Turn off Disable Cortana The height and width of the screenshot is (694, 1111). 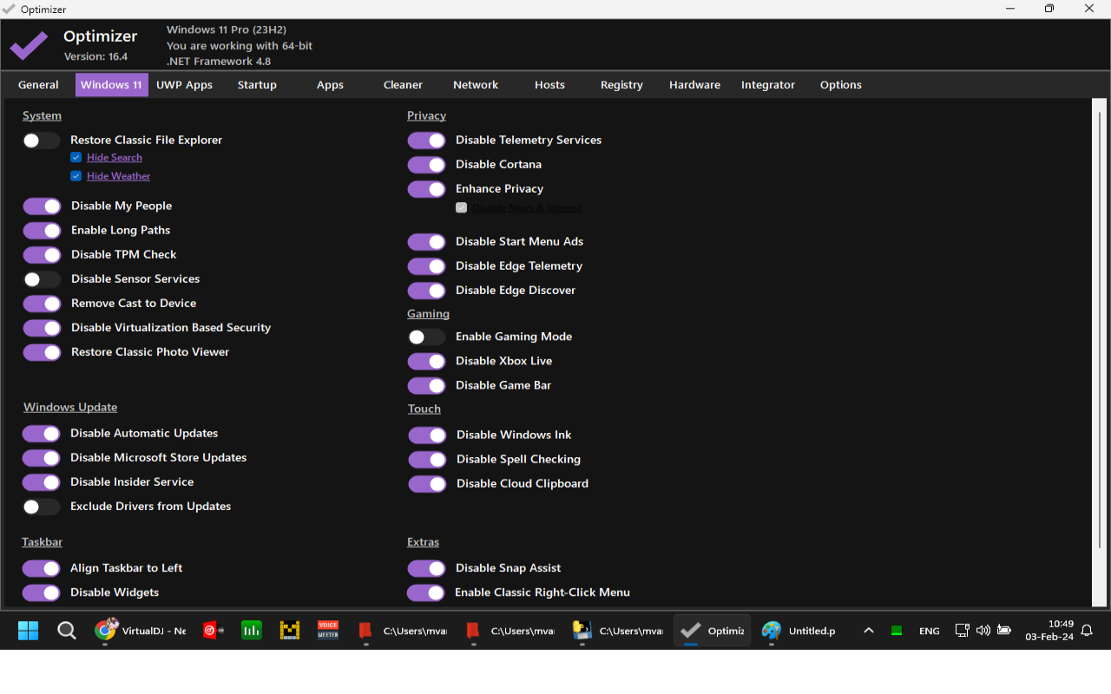click(x=426, y=165)
